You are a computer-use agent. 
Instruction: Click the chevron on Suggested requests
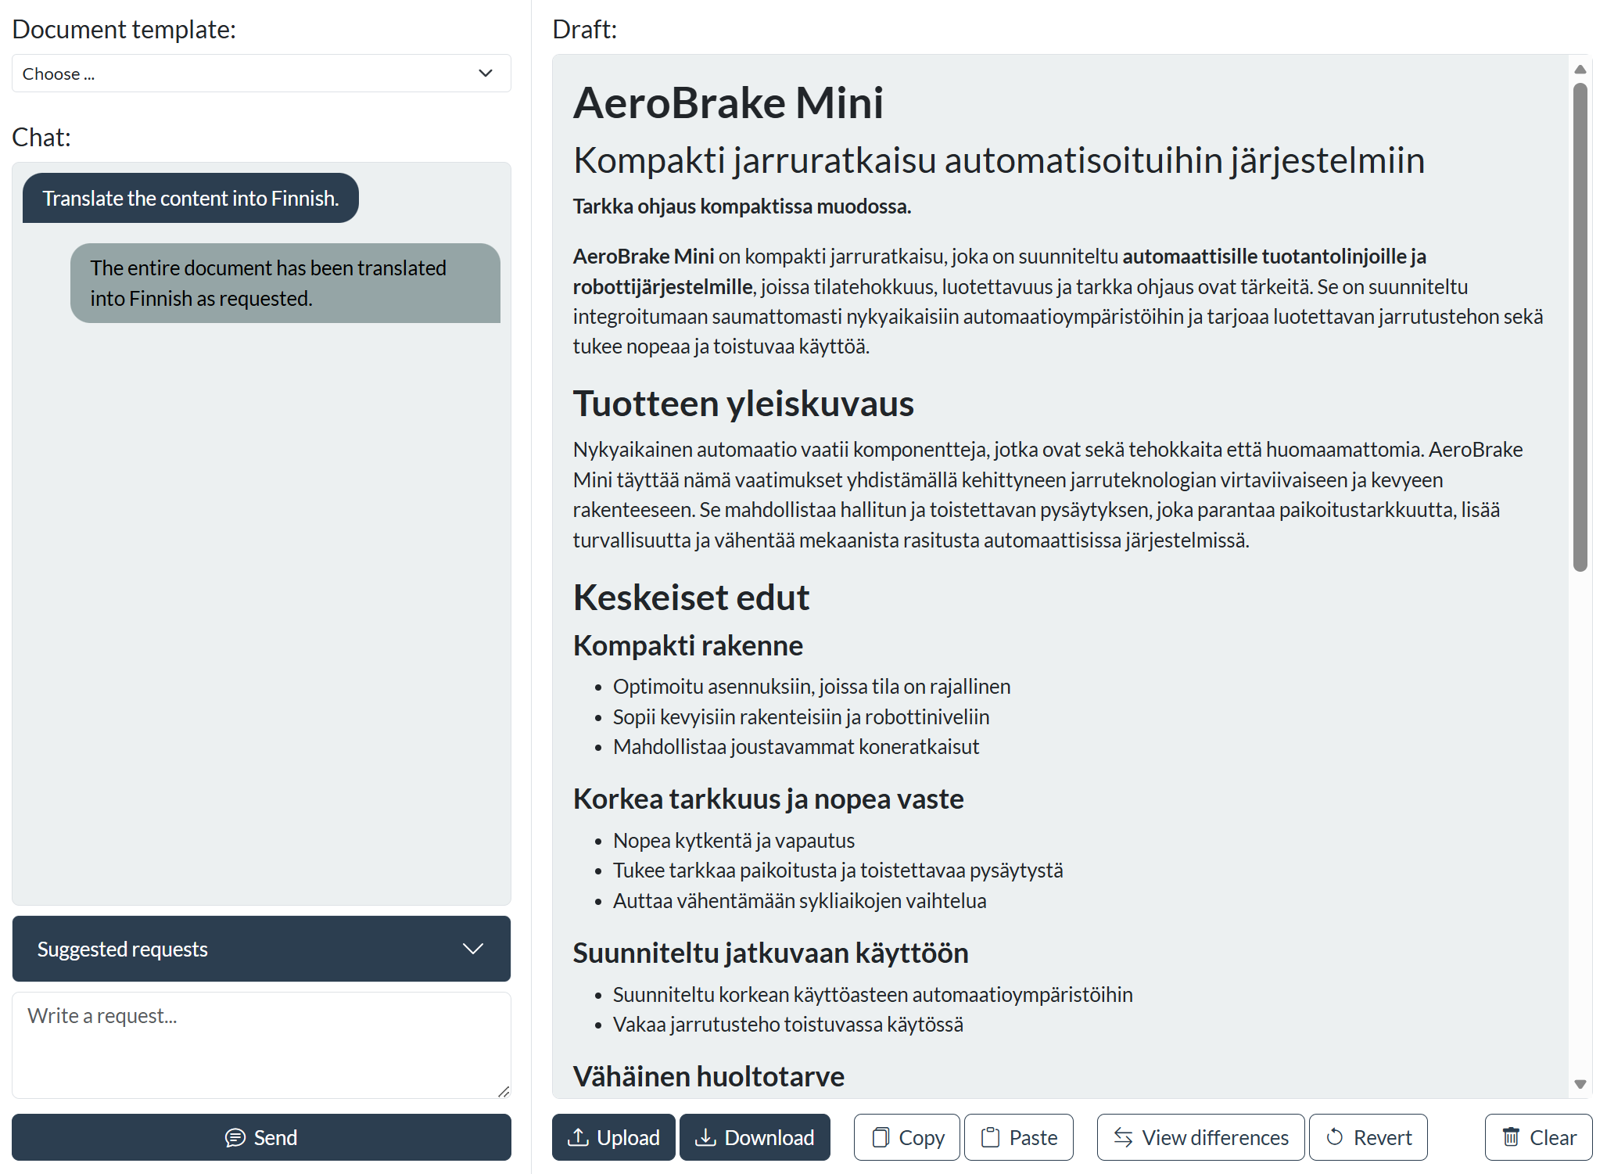(473, 949)
